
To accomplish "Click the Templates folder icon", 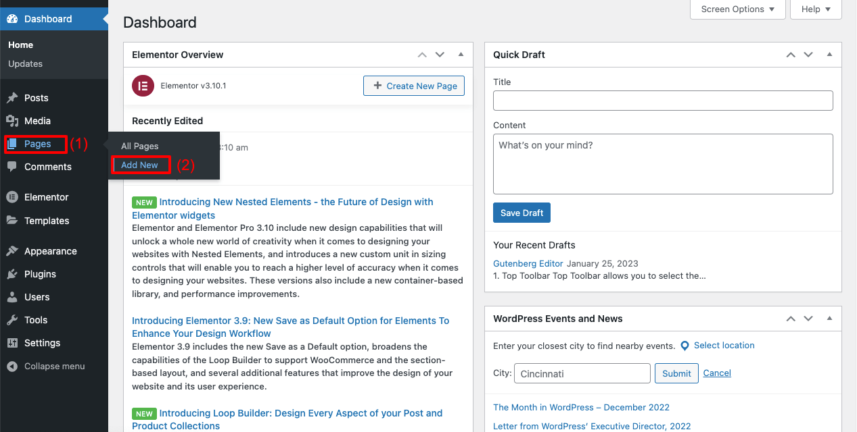I will [x=12, y=221].
